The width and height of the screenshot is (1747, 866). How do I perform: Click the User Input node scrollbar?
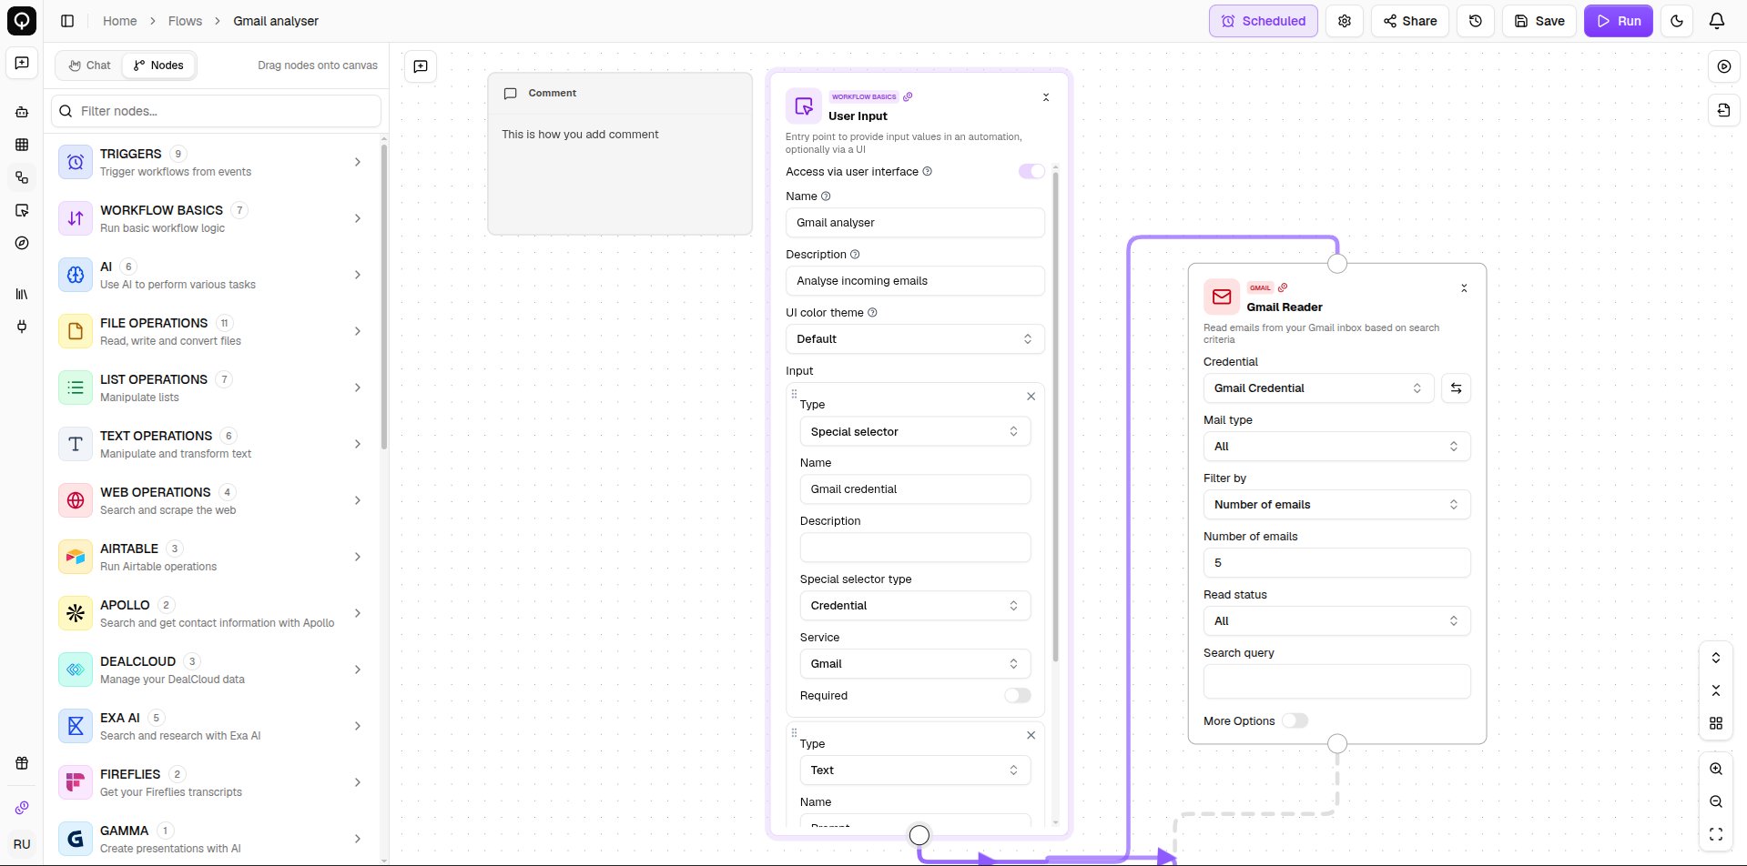pos(1055,416)
